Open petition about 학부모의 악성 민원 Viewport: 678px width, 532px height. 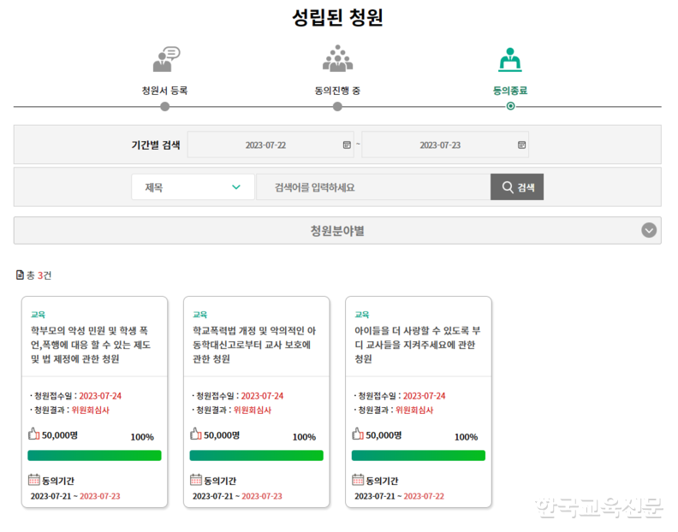pos(93,343)
